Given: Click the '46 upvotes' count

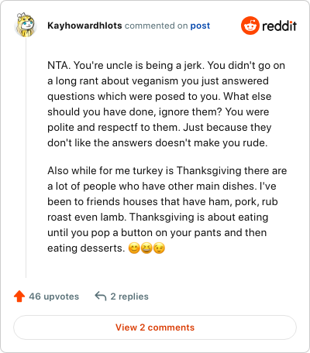Looking at the screenshot, I should click(54, 296).
